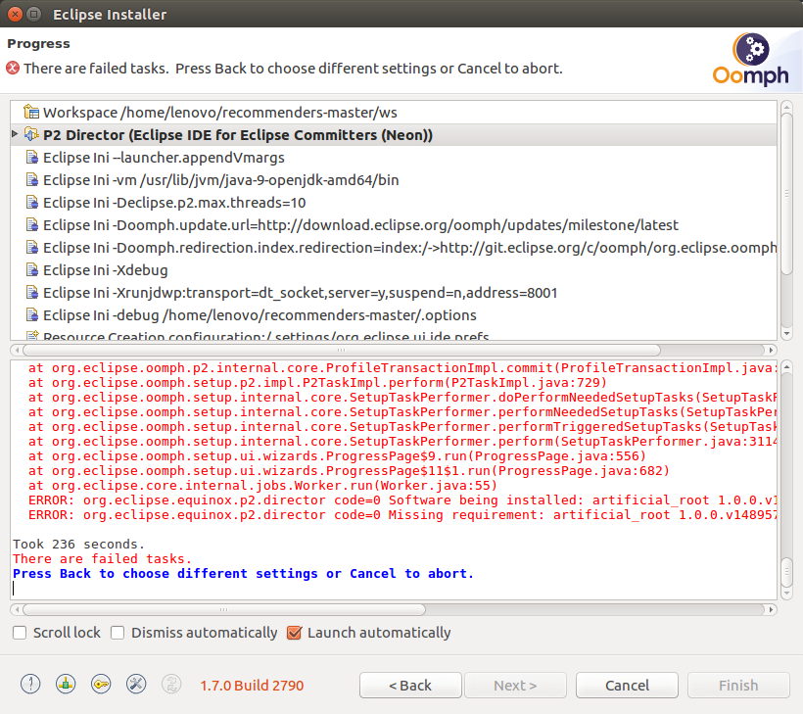803x714 pixels.
Task: Select the Eclipse Ini -debug .options row
Action: (x=394, y=315)
